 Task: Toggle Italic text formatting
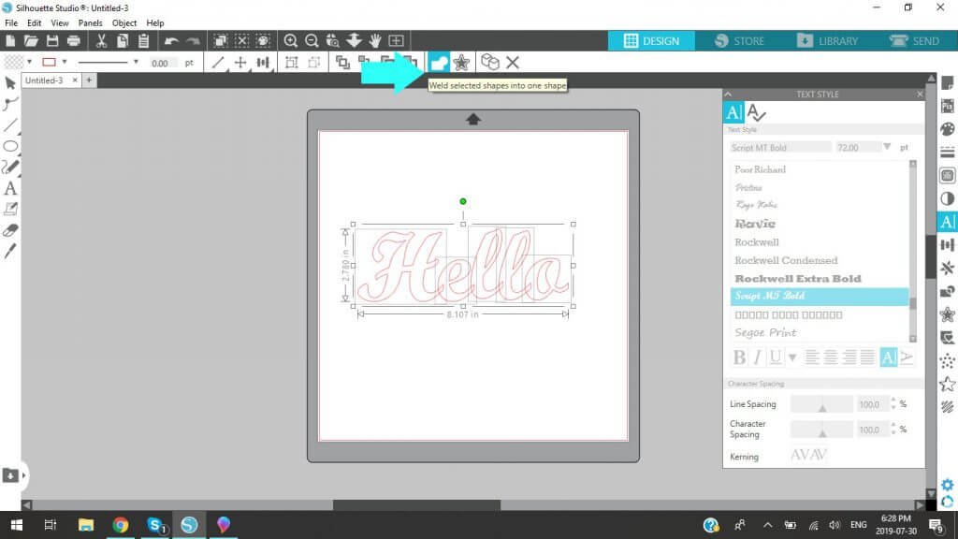pos(758,357)
